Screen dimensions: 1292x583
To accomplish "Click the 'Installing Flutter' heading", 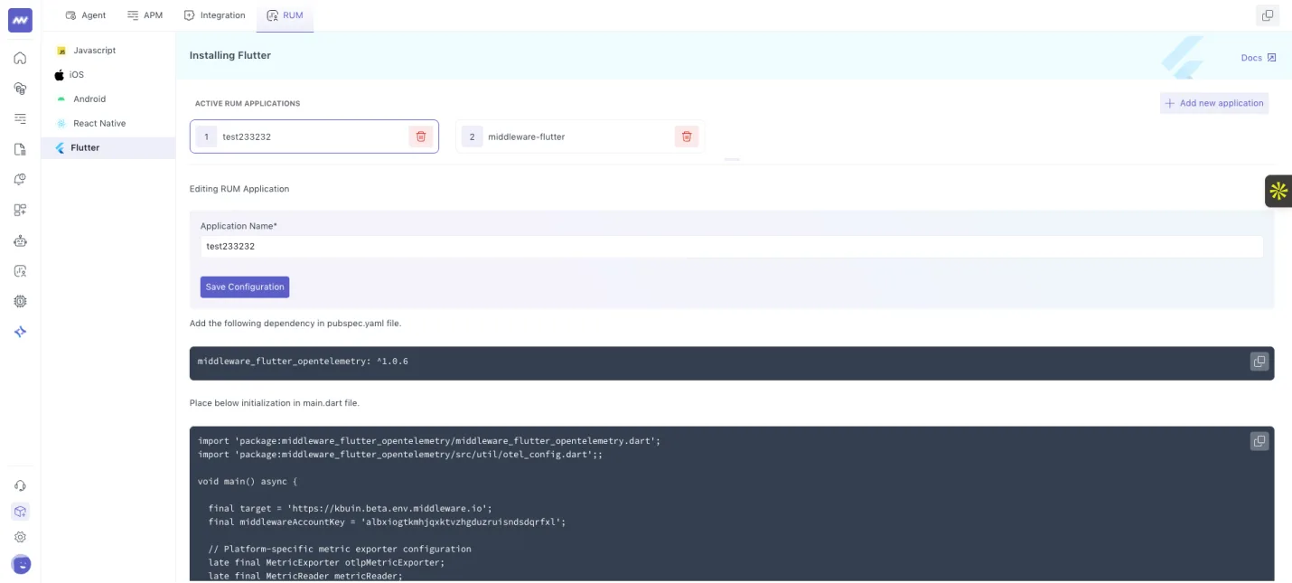I will click(x=230, y=56).
